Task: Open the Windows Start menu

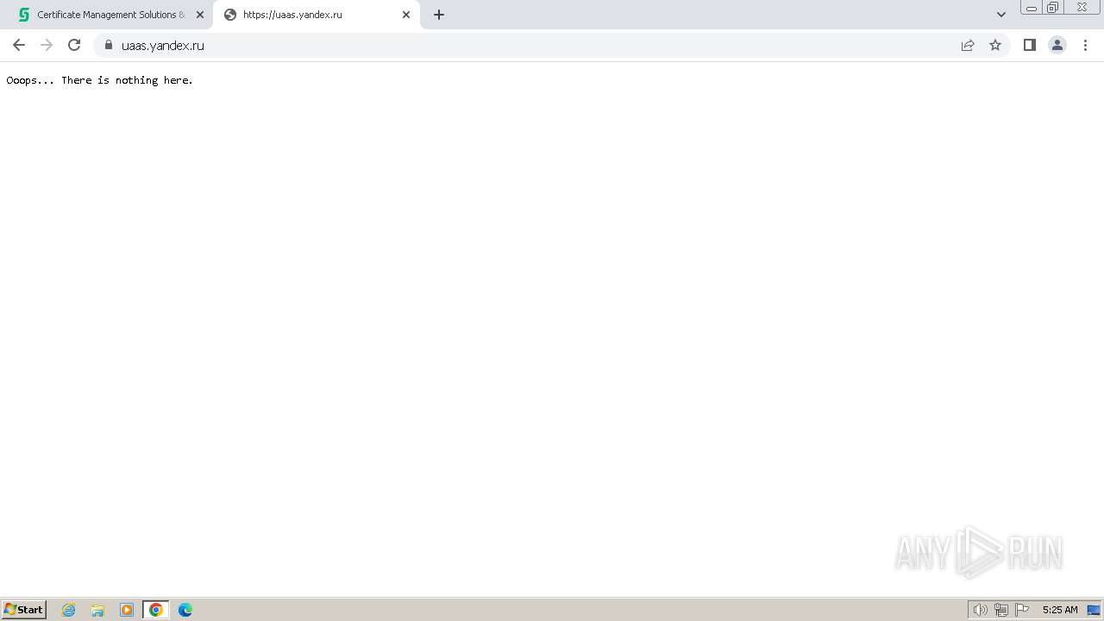Action: coord(24,610)
